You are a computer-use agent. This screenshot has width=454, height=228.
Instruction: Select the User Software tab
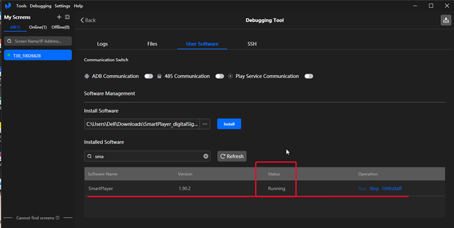(x=202, y=44)
